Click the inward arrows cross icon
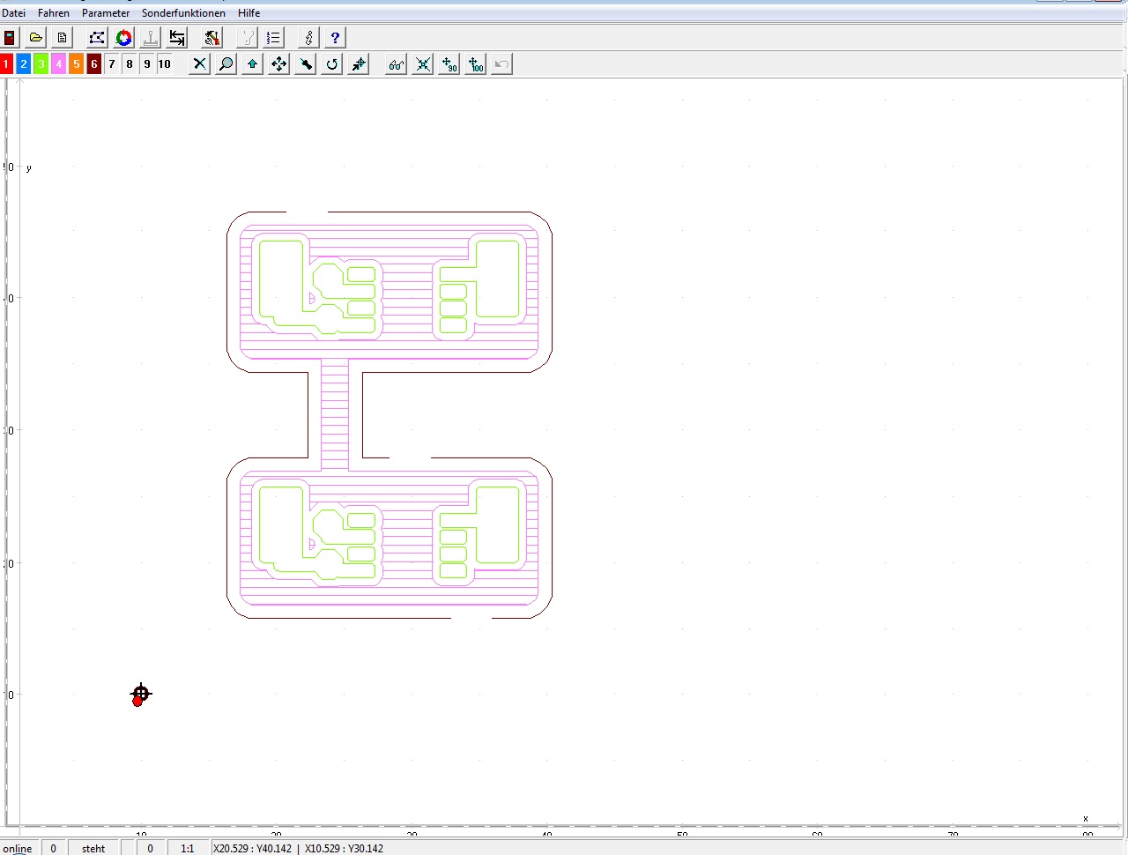The image size is (1128, 855). pyautogui.click(x=423, y=64)
